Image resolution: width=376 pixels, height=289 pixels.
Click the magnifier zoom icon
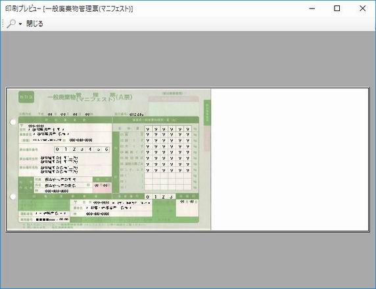point(11,24)
